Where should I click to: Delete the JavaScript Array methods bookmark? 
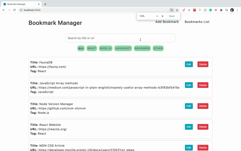(203, 85)
